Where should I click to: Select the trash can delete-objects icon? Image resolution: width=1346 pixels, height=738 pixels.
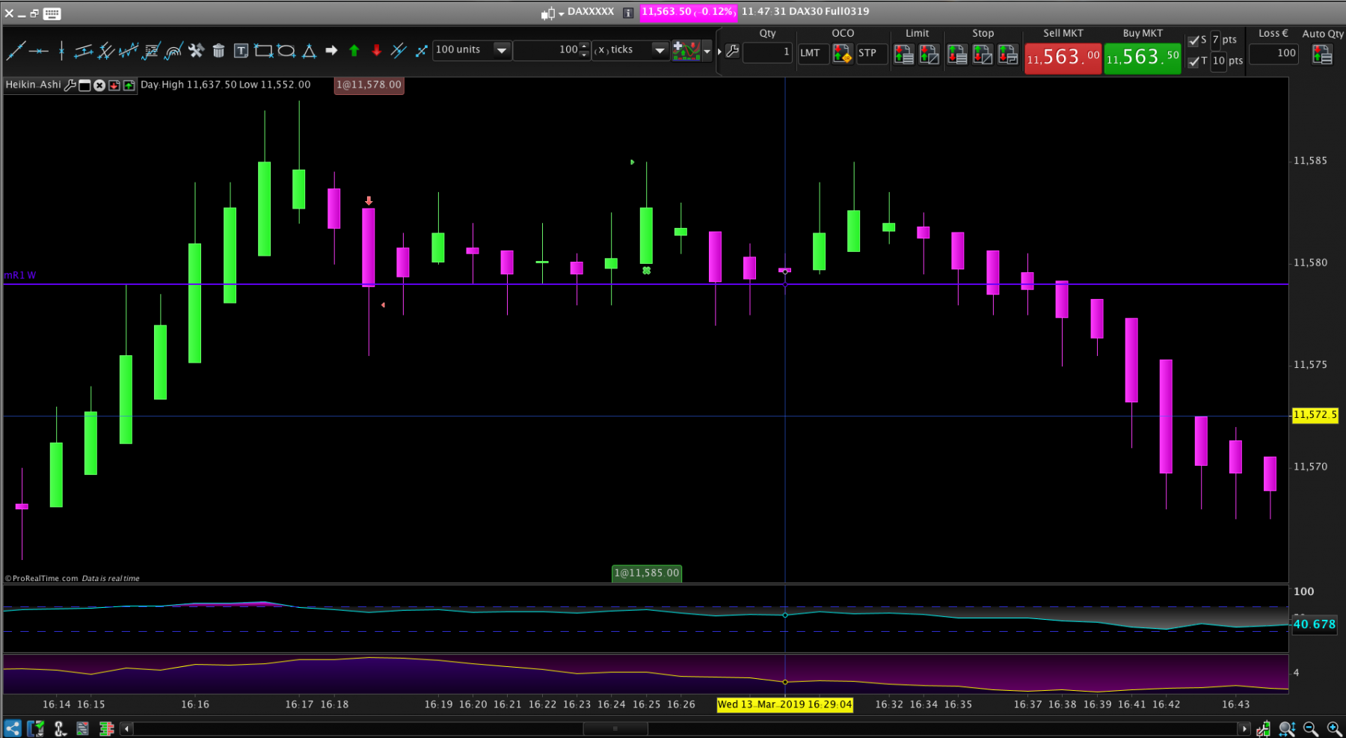(218, 51)
